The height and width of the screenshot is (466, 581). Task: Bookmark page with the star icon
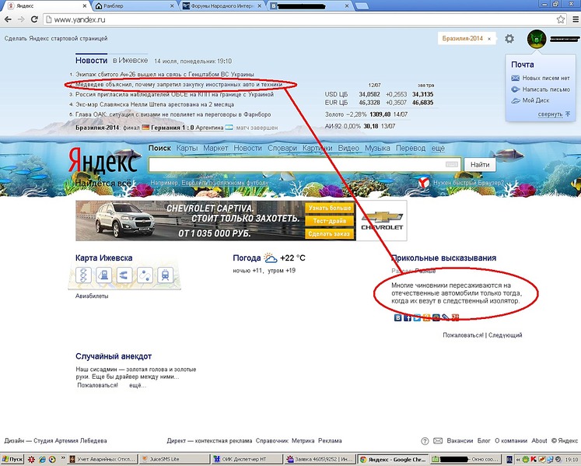561,19
